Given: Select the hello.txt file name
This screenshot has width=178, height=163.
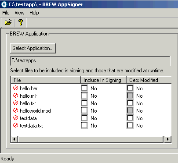Looking at the screenshot, I should [x=28, y=103].
